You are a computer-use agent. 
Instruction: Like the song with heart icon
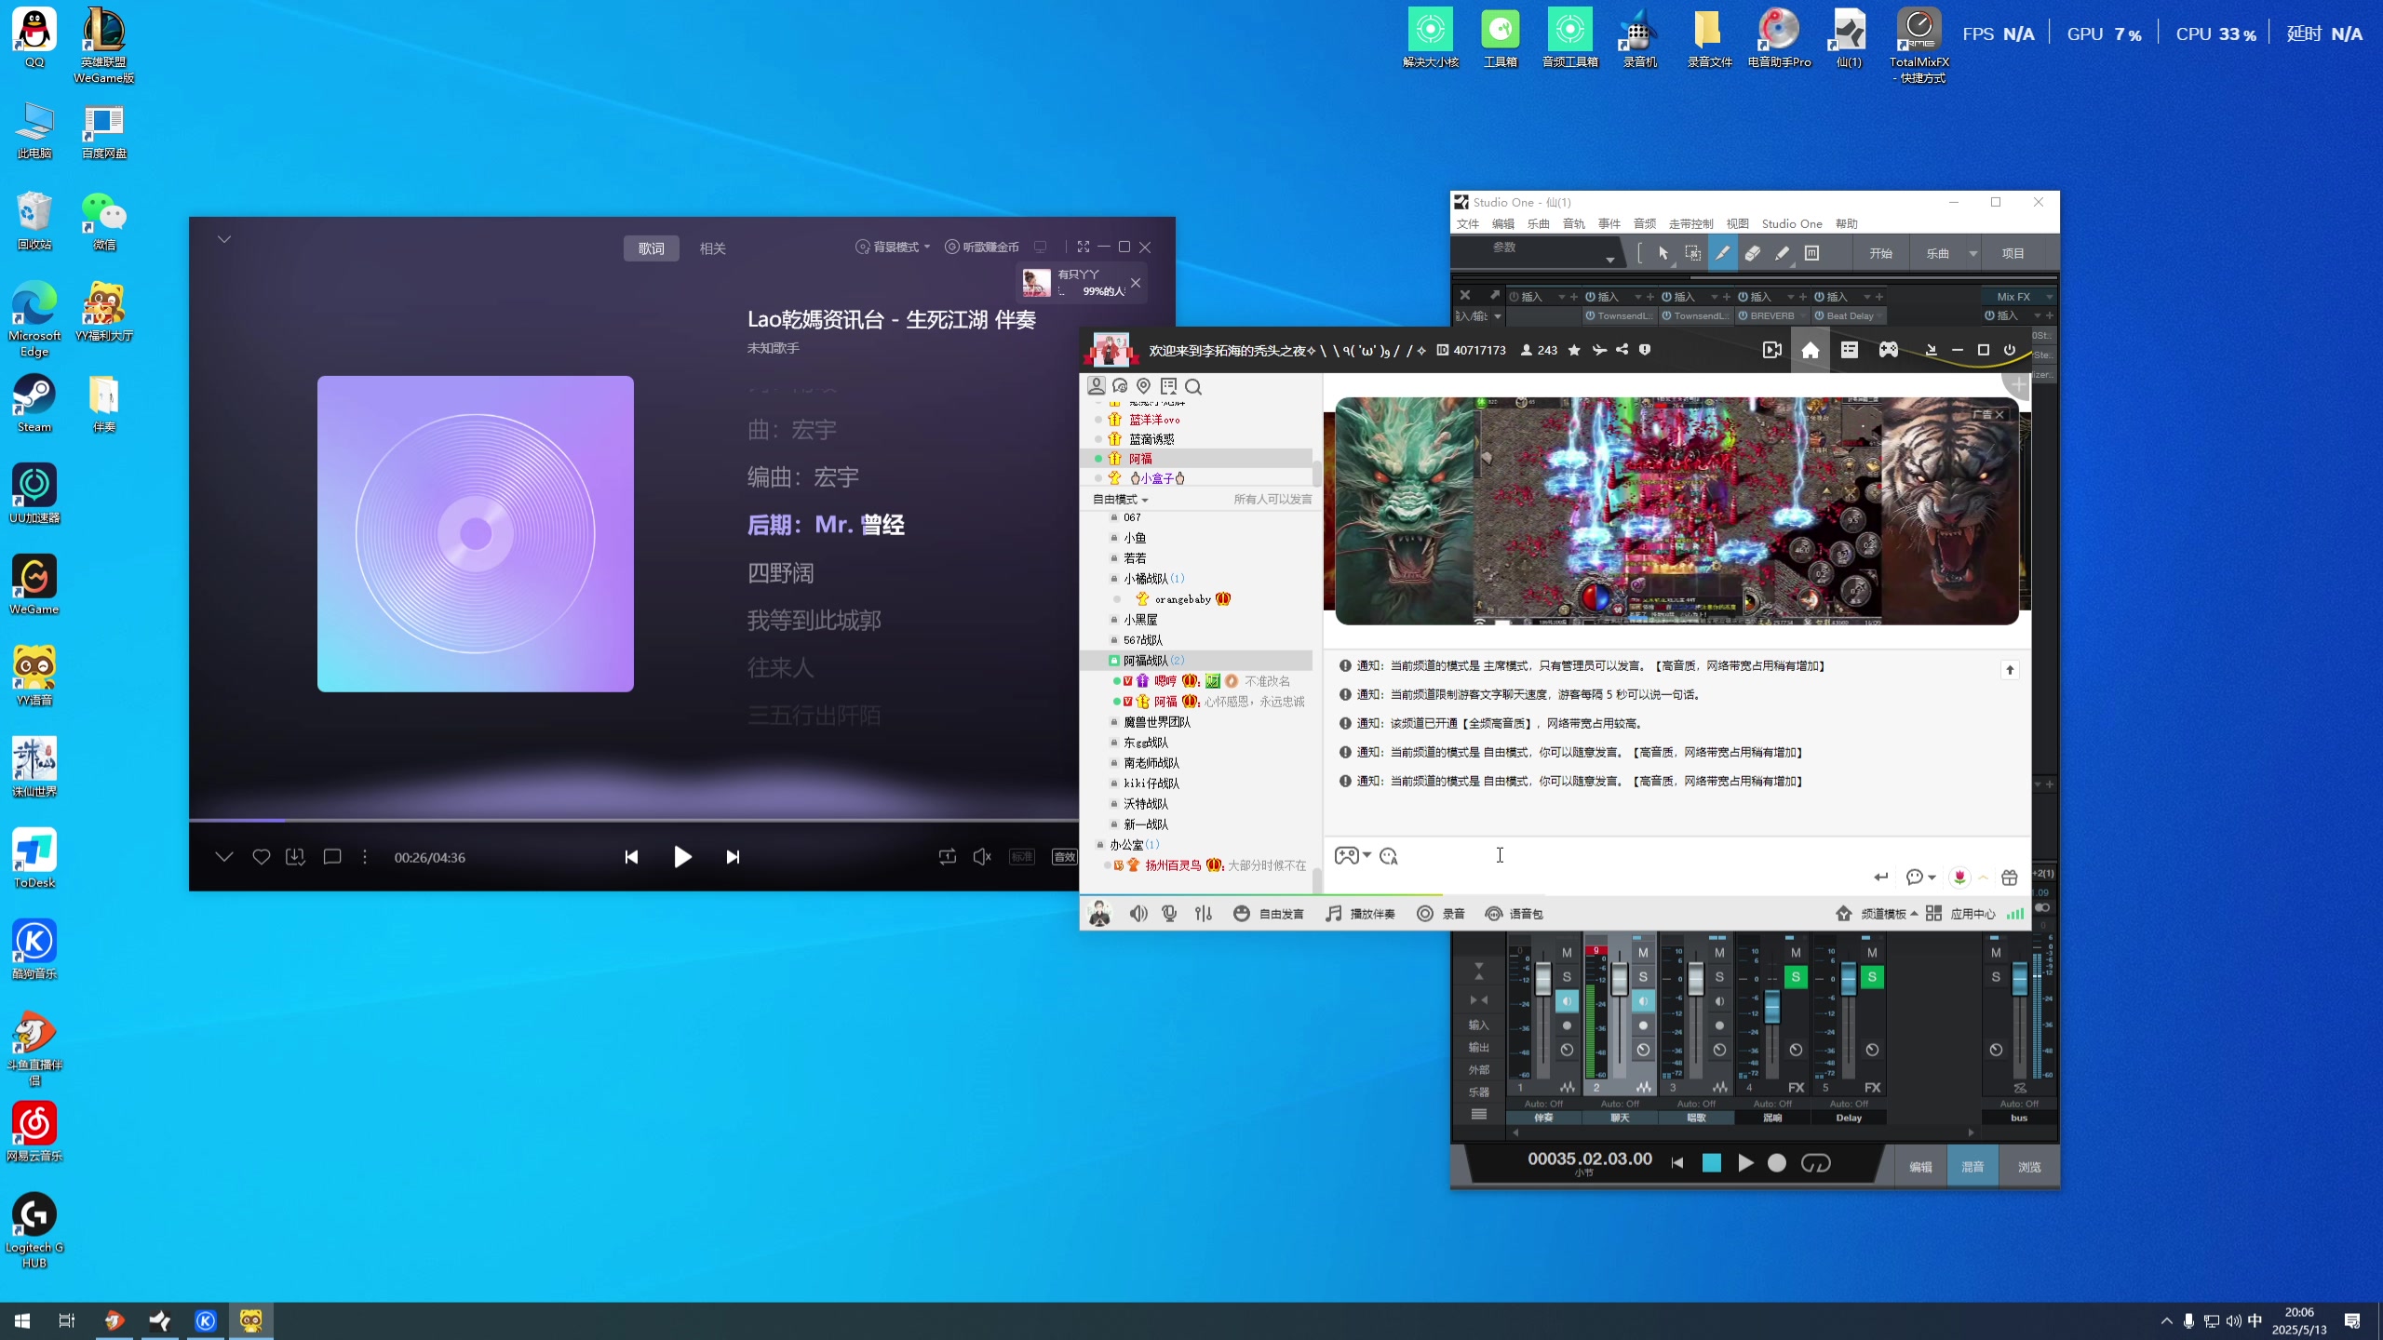pos(262,857)
